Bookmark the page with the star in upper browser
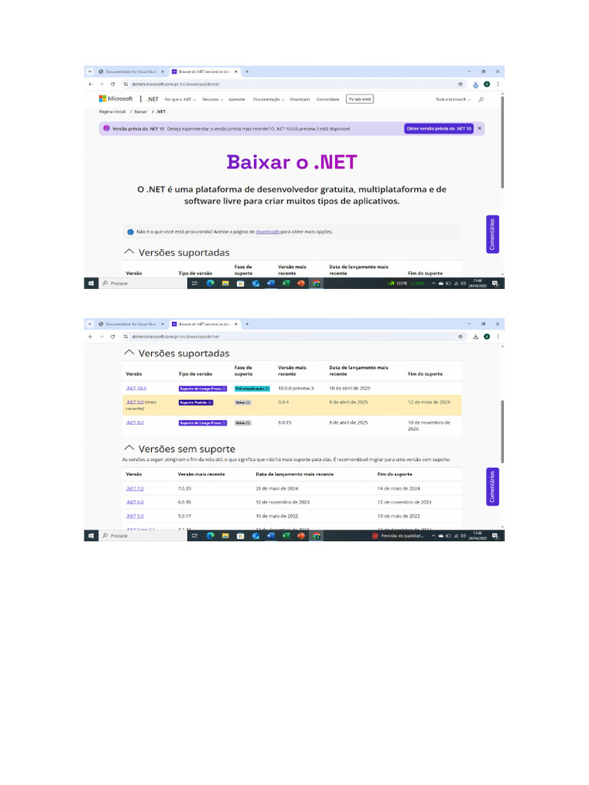The height and width of the screenshot is (785, 589). point(460,84)
